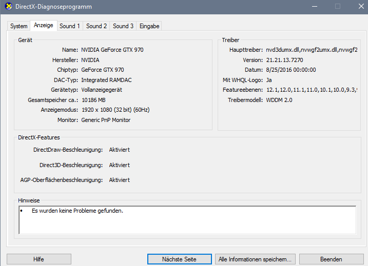The image size is (368, 266).
Task: Select the Anzeige tab
Action: [x=44, y=25]
